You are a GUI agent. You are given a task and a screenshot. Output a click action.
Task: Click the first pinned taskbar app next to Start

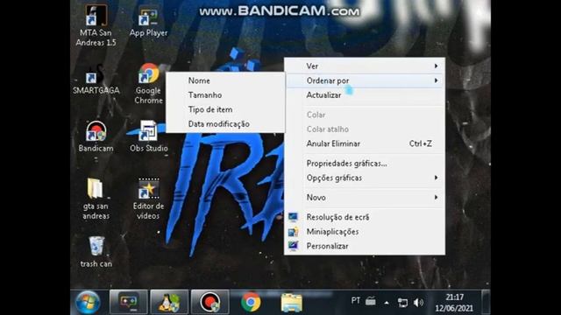tap(129, 302)
